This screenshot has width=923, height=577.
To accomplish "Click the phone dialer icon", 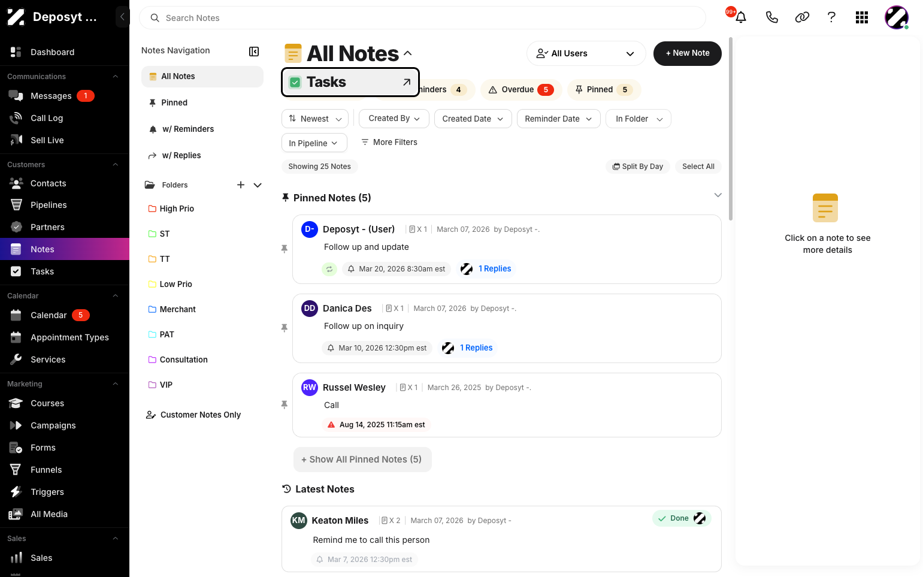I will [x=771, y=17].
